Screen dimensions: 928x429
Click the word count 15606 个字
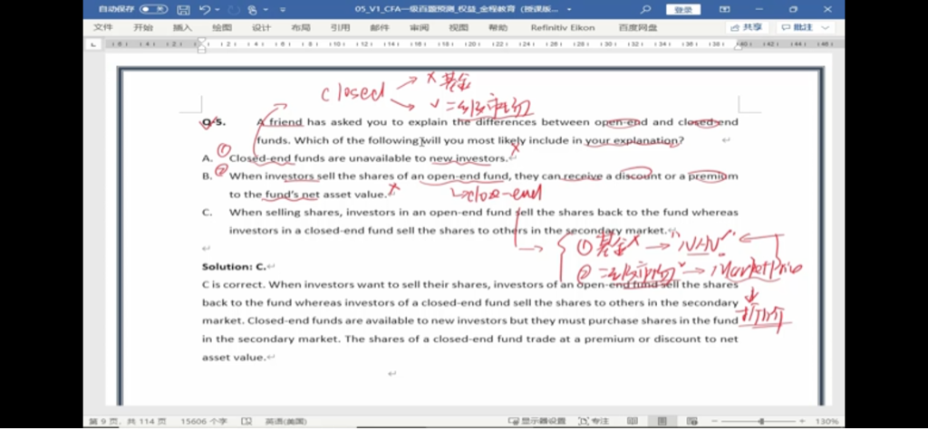pyautogui.click(x=206, y=422)
